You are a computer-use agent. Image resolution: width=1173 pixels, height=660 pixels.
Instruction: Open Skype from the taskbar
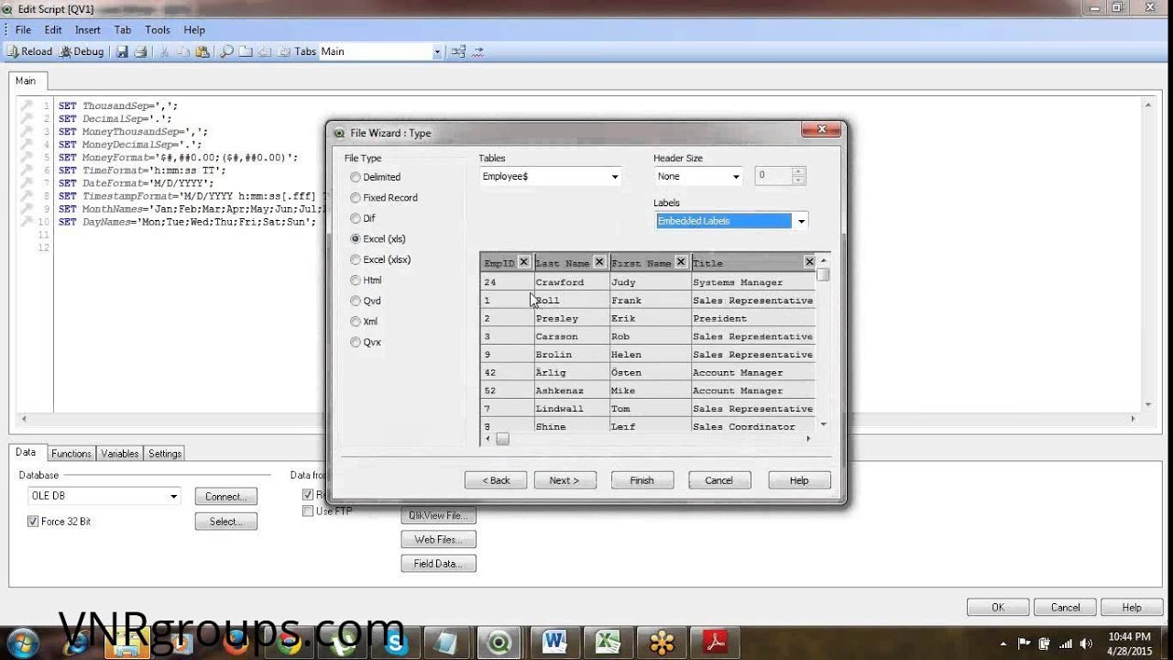[x=397, y=643]
